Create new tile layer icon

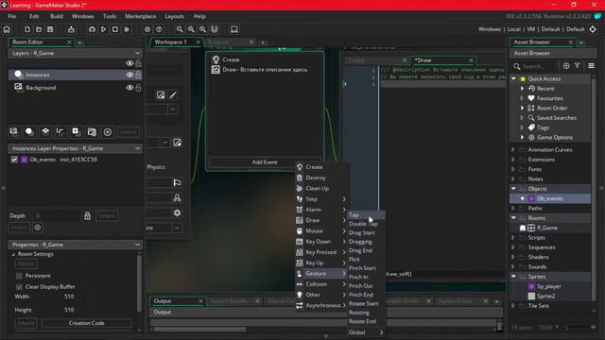(45, 132)
